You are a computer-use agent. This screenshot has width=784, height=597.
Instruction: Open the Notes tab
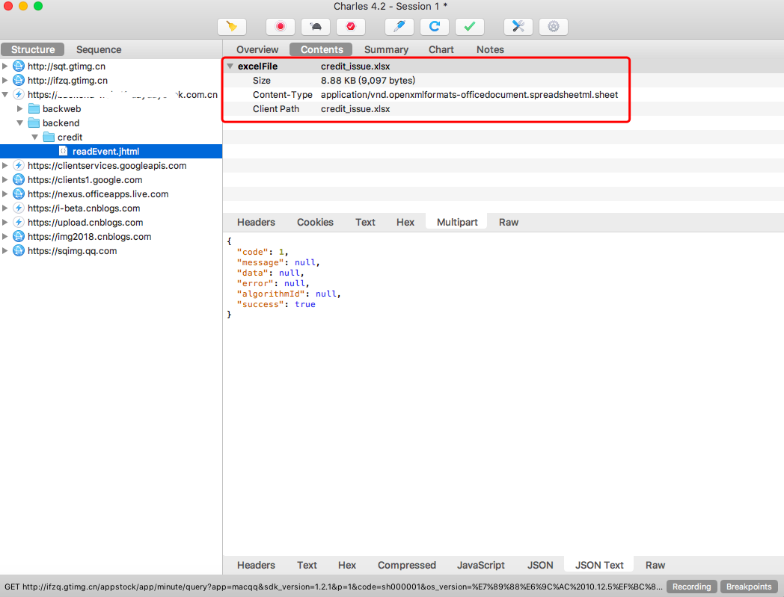coord(490,49)
